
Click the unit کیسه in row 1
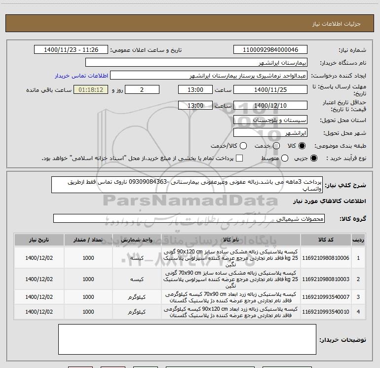(x=137, y=258)
